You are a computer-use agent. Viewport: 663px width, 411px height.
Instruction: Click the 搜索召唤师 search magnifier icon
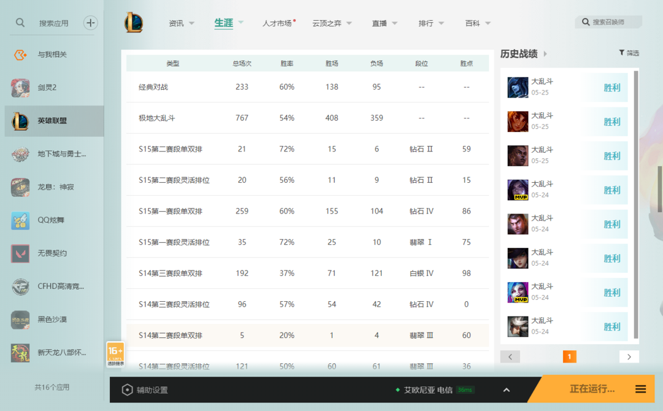[586, 22]
